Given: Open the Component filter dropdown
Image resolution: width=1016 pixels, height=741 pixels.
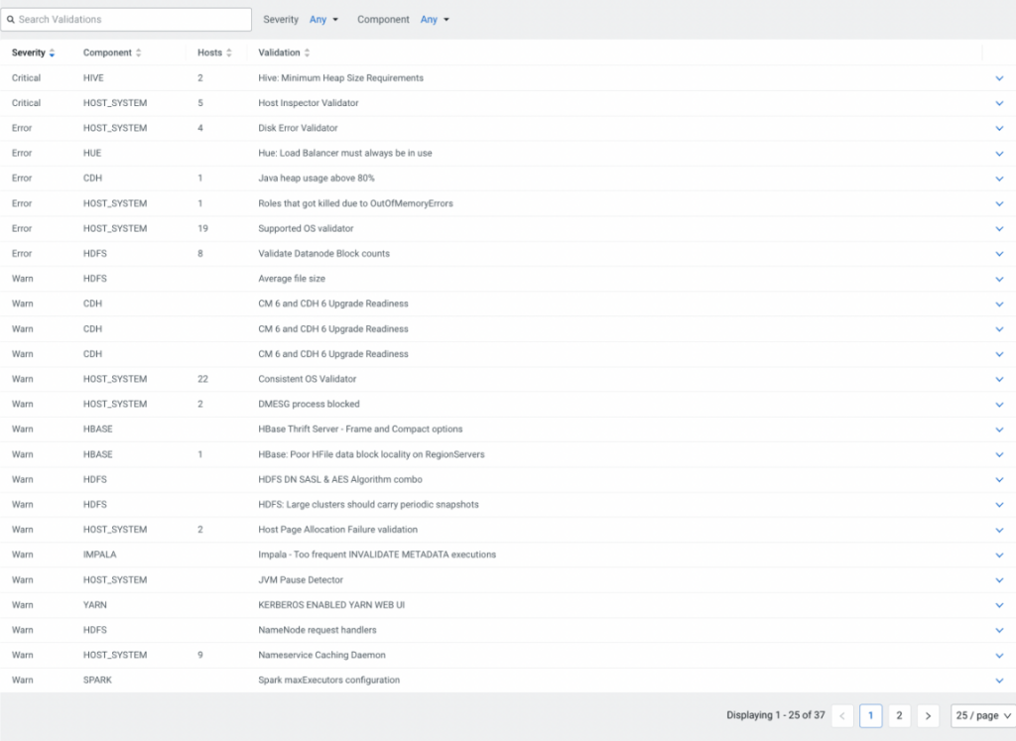Looking at the screenshot, I should (x=435, y=20).
